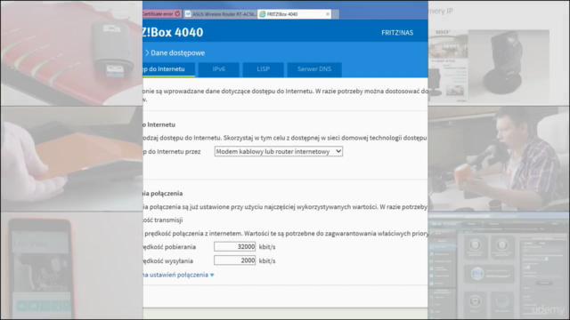Click the new tab button after FRITZ!Box tab

[336, 14]
